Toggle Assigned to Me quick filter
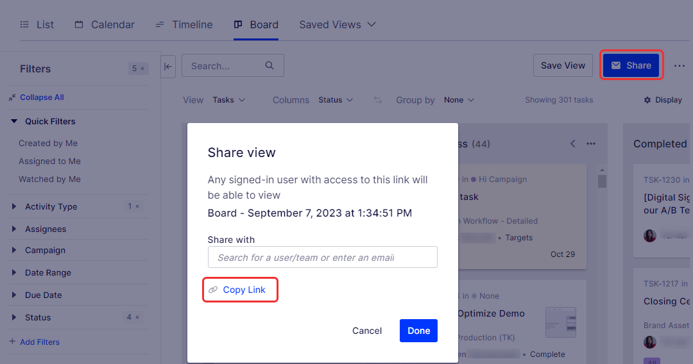Image resolution: width=693 pixels, height=364 pixels. (x=49, y=161)
